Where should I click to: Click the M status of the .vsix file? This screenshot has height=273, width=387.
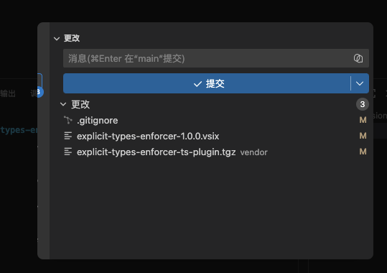(363, 136)
